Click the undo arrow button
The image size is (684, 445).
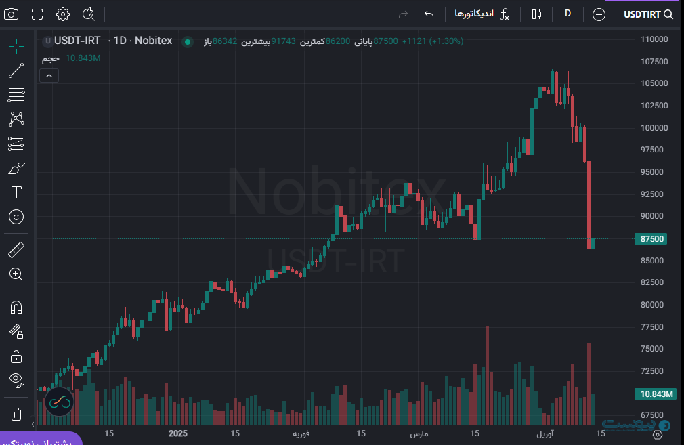[x=429, y=14]
